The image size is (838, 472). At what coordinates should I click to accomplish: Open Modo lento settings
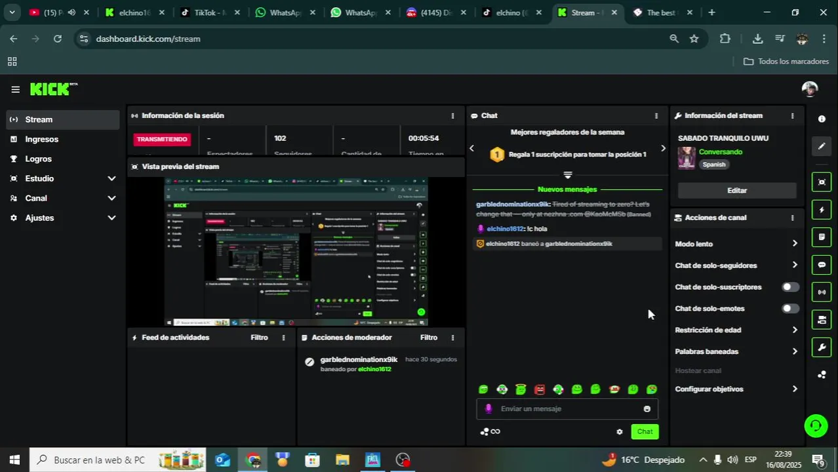[736, 244]
